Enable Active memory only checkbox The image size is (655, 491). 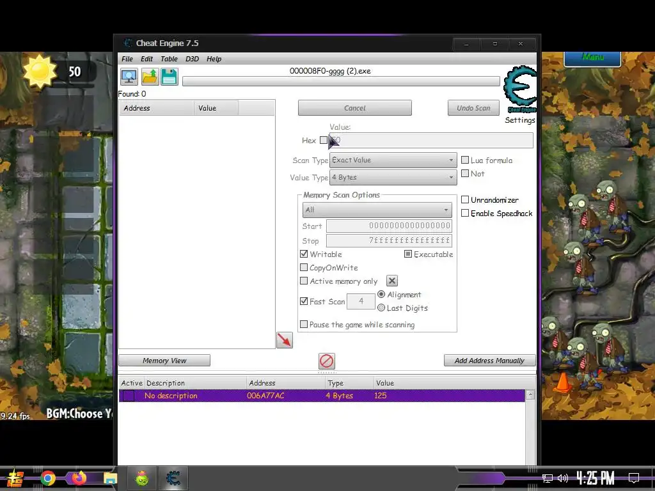coord(304,281)
